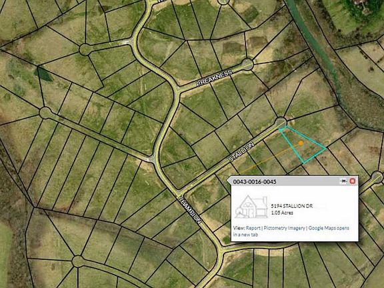Open the parcel Report link

click(253, 228)
